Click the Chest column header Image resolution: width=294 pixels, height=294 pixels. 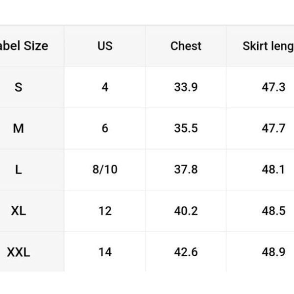(186, 46)
